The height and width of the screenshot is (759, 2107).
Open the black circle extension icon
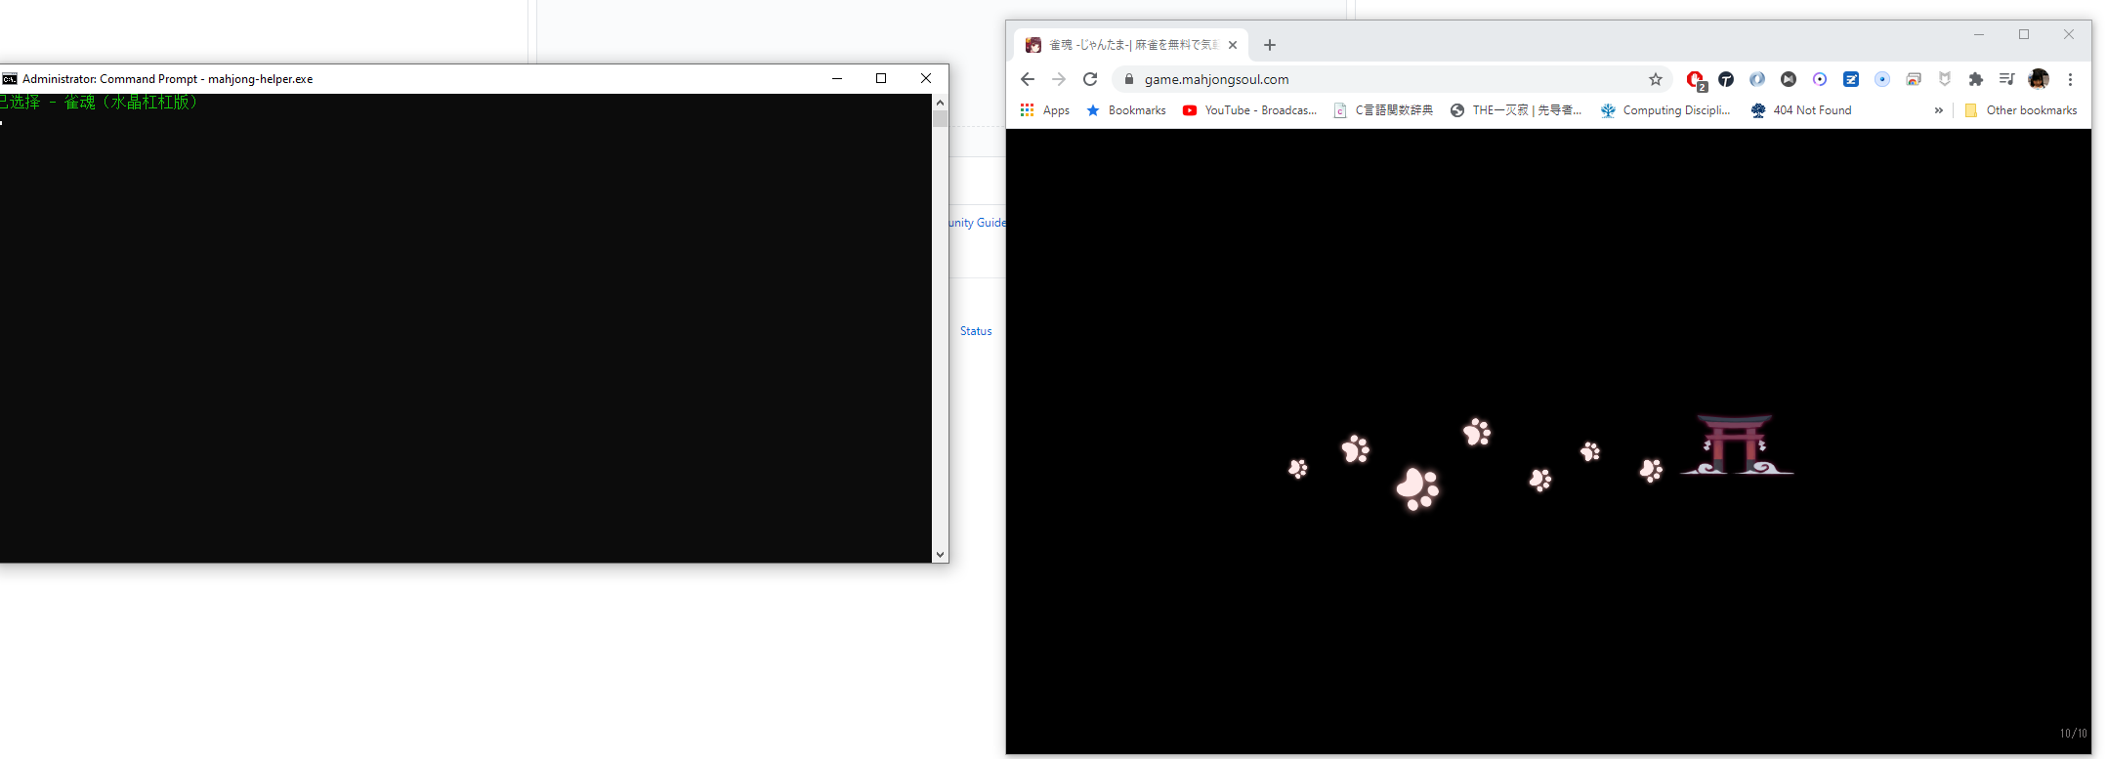pyautogui.click(x=1789, y=79)
